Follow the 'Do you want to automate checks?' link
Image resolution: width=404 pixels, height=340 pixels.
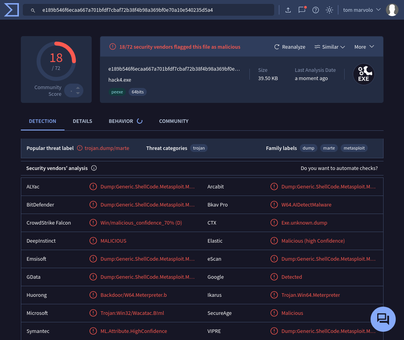[339, 168]
